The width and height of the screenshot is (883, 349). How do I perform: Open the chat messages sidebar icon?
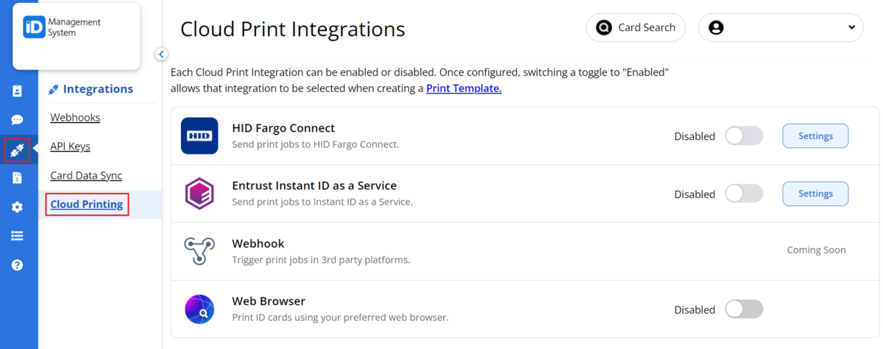tap(17, 120)
